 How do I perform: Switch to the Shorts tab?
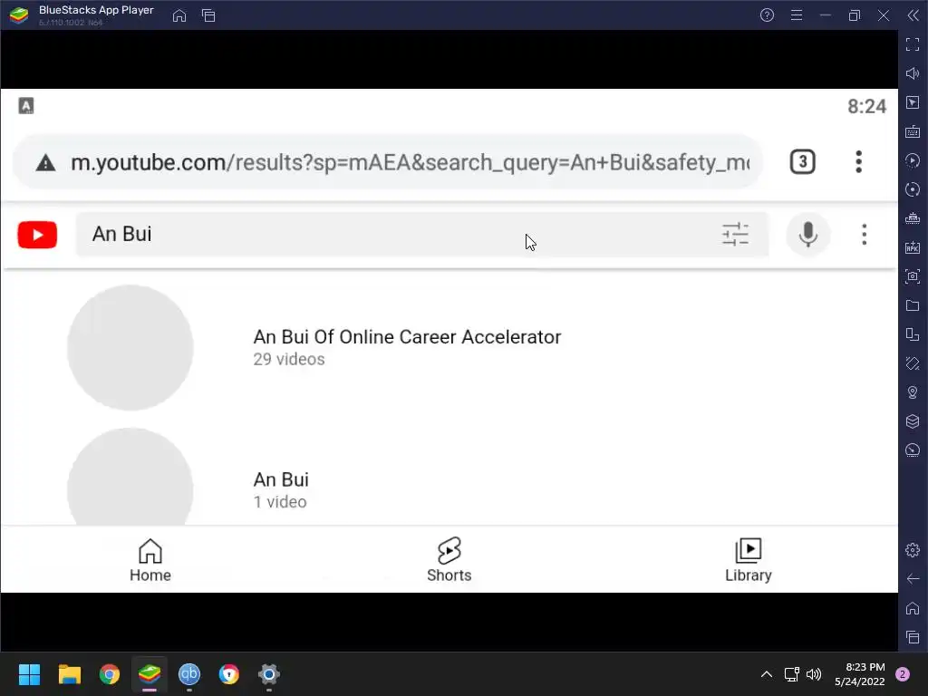click(449, 560)
